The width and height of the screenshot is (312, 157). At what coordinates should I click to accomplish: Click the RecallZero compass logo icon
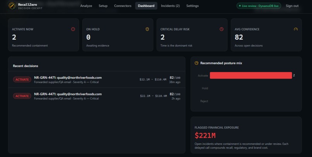[x=12, y=6]
